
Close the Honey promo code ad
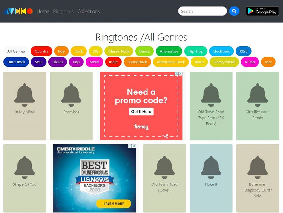coord(180,74)
